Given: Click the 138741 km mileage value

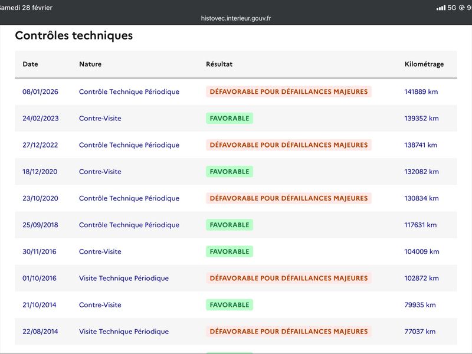Looking at the screenshot, I should 421,145.
